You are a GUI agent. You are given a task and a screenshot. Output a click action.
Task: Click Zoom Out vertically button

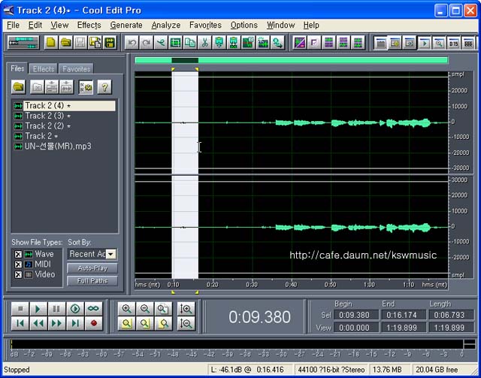coord(186,323)
